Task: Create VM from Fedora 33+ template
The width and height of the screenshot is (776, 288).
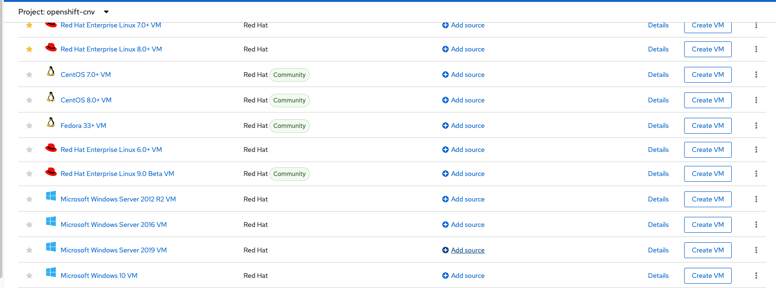Action: click(708, 125)
